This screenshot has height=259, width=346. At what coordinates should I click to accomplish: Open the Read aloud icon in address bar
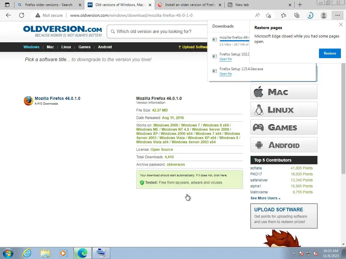pyautogui.click(x=257, y=15)
